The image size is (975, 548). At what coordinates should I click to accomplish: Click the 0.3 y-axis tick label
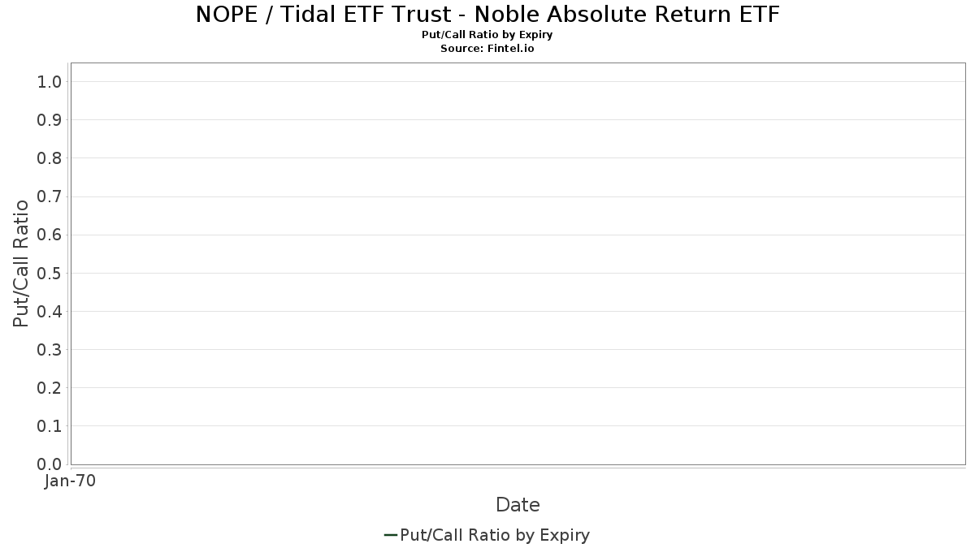pos(50,349)
